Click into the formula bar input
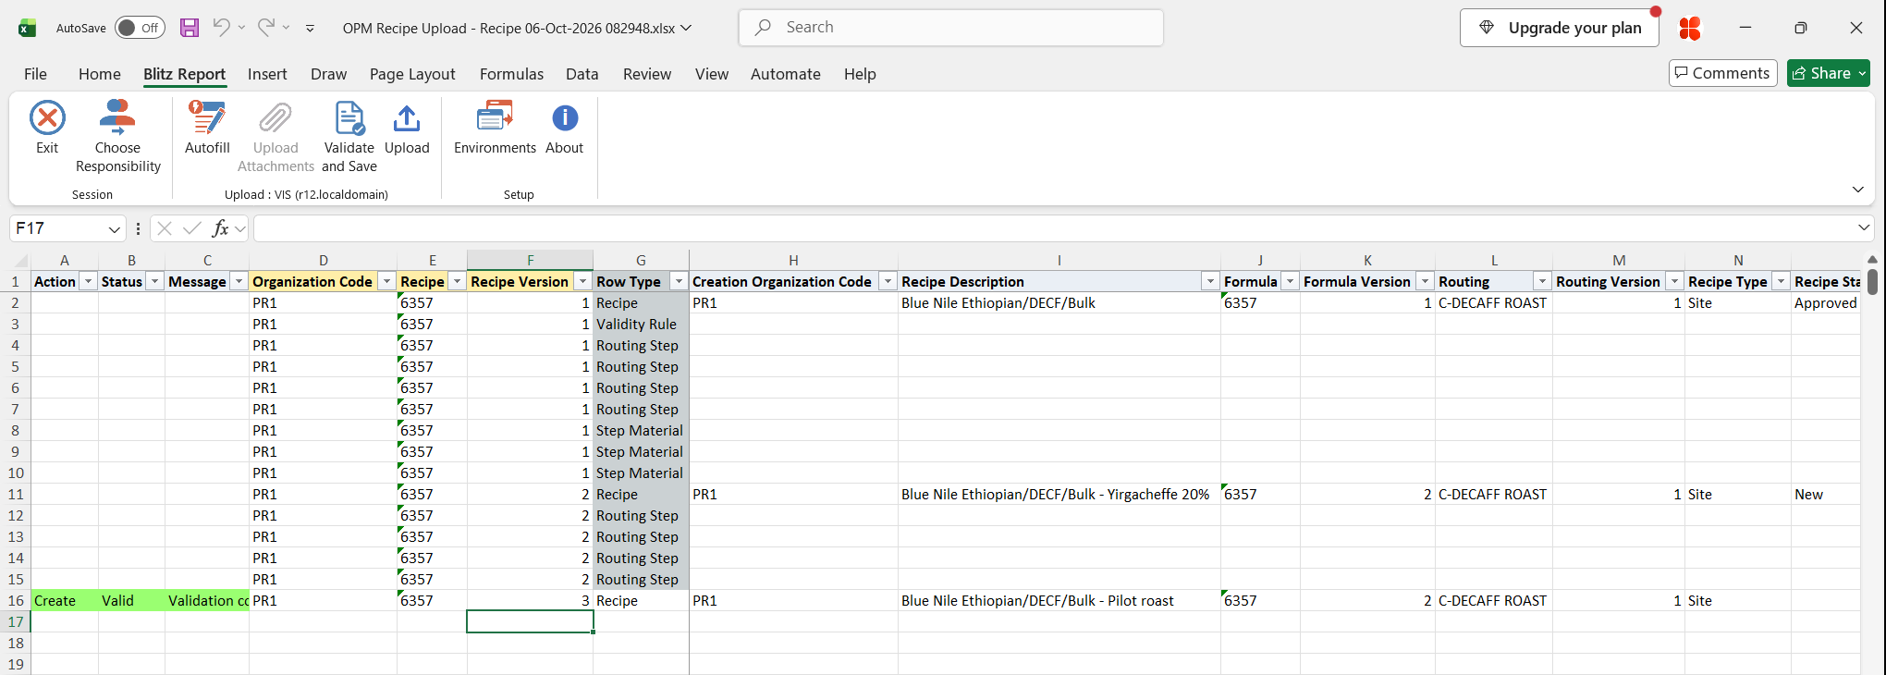 point(1054,228)
